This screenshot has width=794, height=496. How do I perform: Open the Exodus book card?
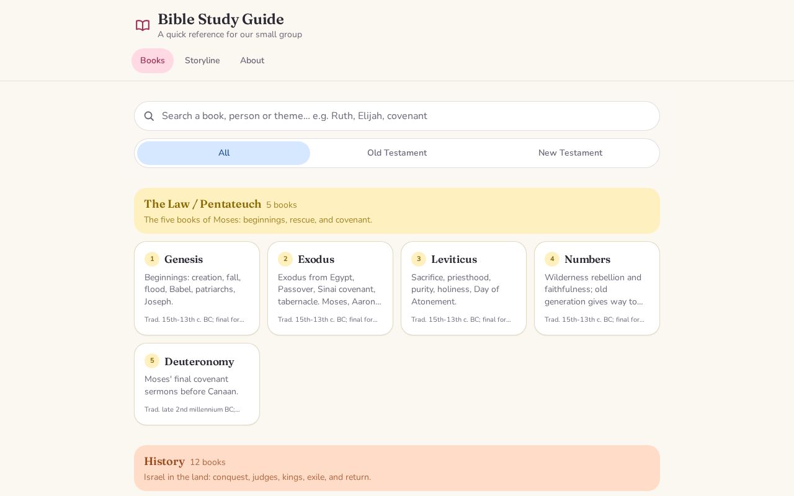coord(330,288)
